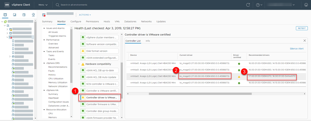Open Events item
Viewport: 311px width, 121px height.
point(52,59)
